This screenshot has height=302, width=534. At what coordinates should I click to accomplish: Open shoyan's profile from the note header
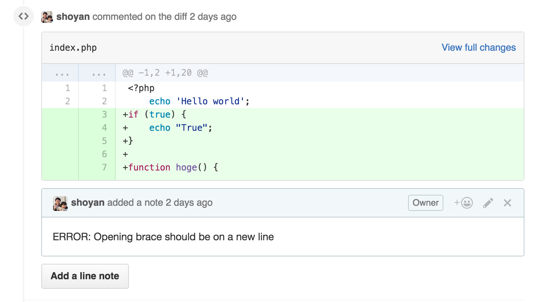(88, 202)
